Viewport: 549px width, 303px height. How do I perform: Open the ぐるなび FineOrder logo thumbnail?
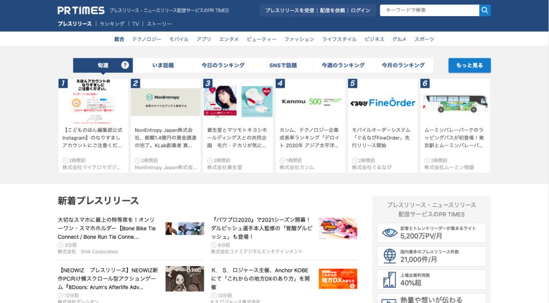tap(382, 102)
